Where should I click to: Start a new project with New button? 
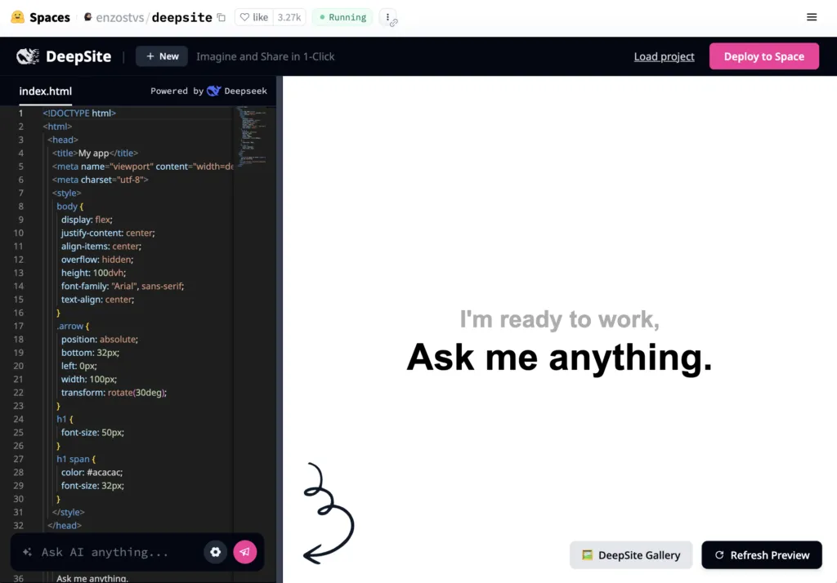coord(162,56)
